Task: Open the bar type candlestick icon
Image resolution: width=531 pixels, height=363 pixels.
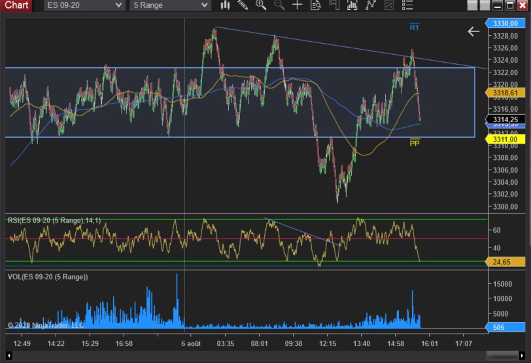Action: pos(225,5)
